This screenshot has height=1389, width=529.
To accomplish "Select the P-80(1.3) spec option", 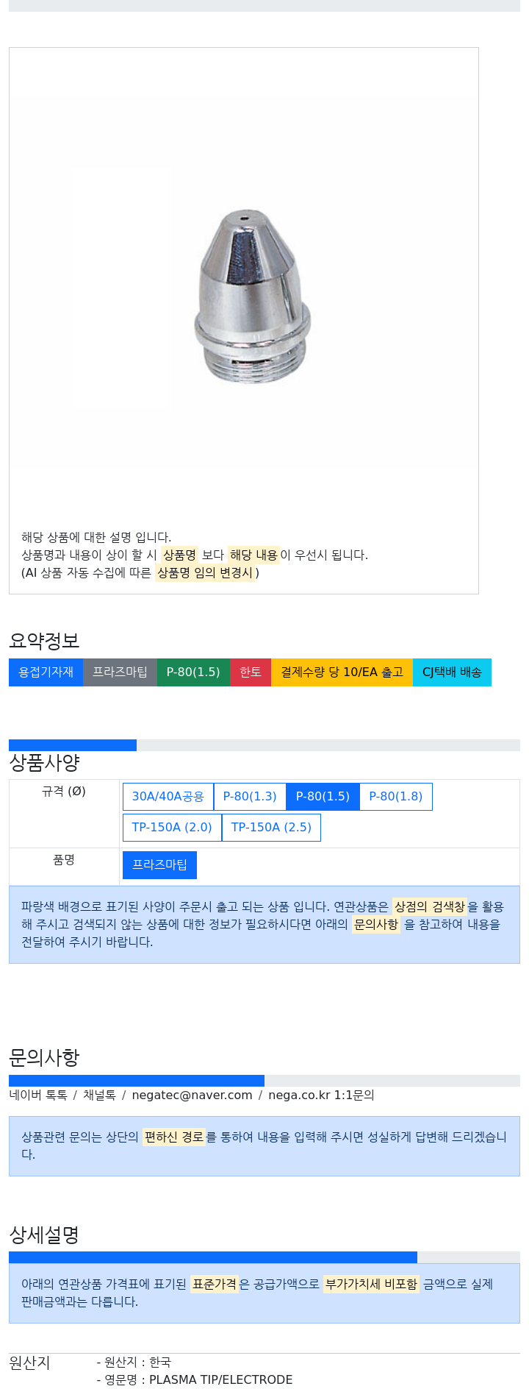I will tap(250, 797).
